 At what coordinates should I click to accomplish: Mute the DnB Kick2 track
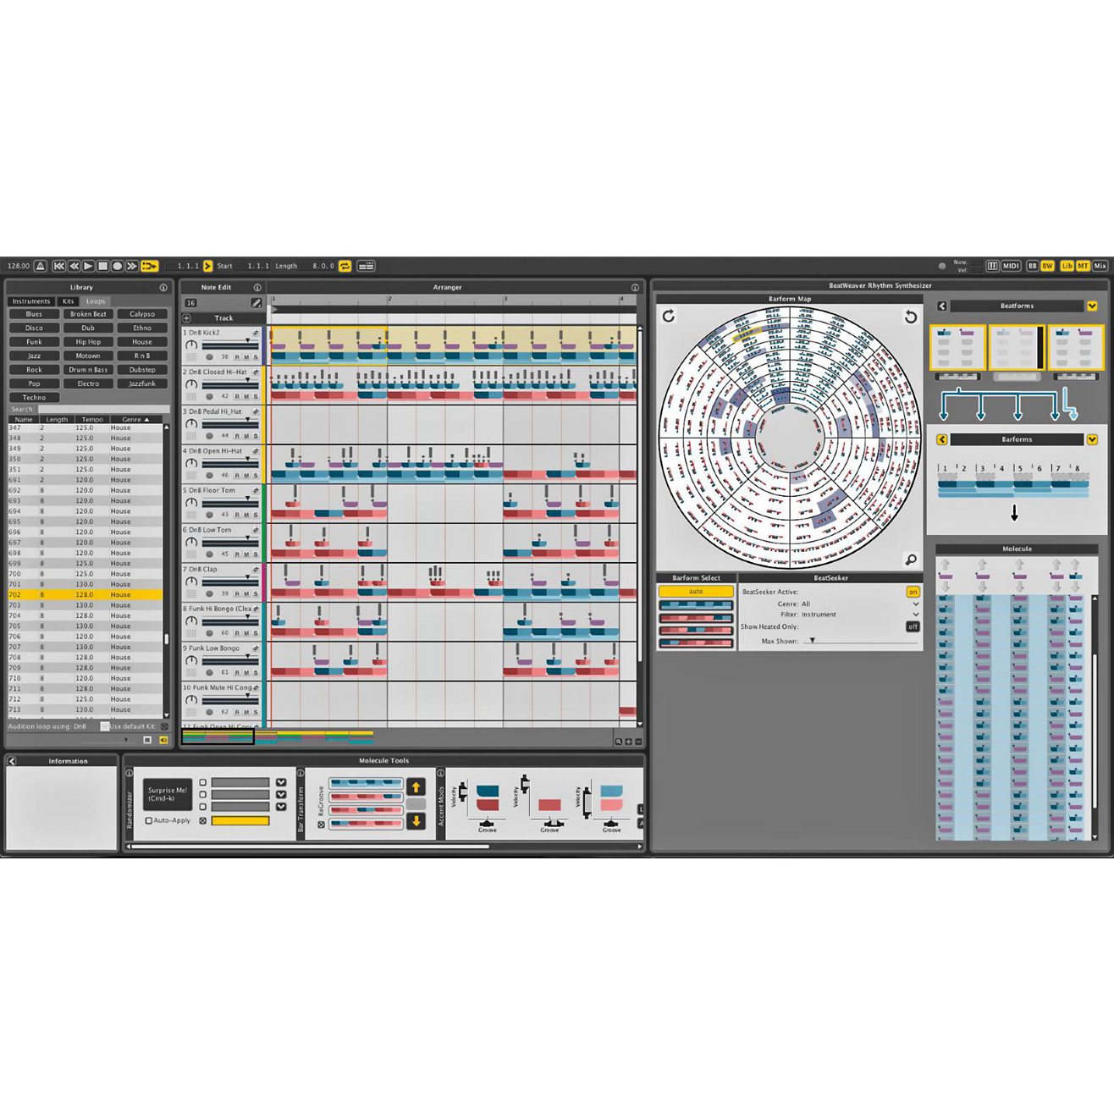click(x=246, y=357)
